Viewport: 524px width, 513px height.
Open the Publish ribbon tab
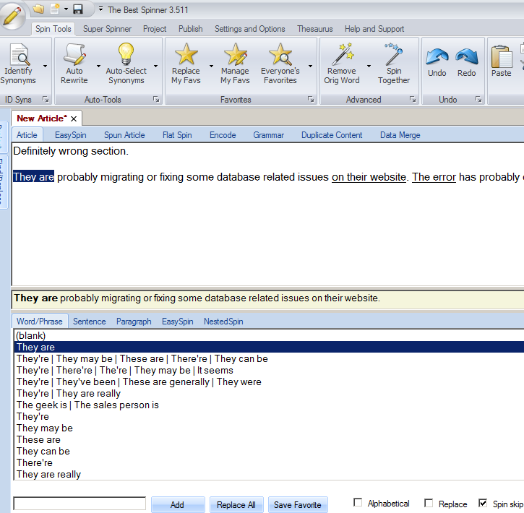point(191,29)
